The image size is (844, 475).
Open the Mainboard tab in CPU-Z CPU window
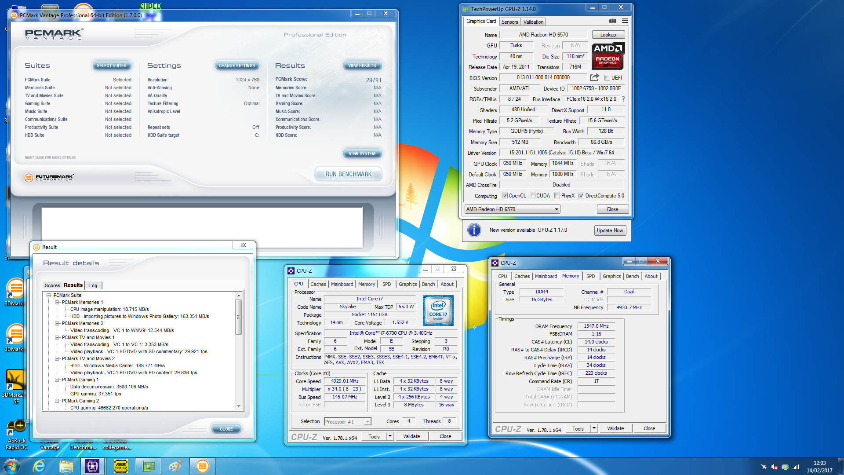342,284
